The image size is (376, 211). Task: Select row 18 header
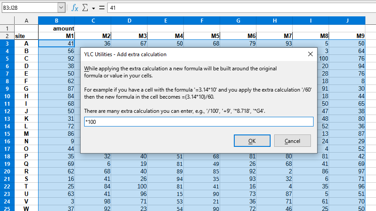[x=7, y=156]
